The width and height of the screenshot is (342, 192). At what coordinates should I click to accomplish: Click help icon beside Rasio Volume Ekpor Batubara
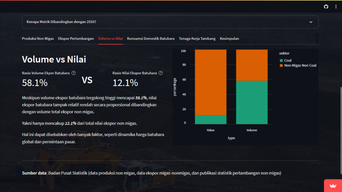[73, 73]
